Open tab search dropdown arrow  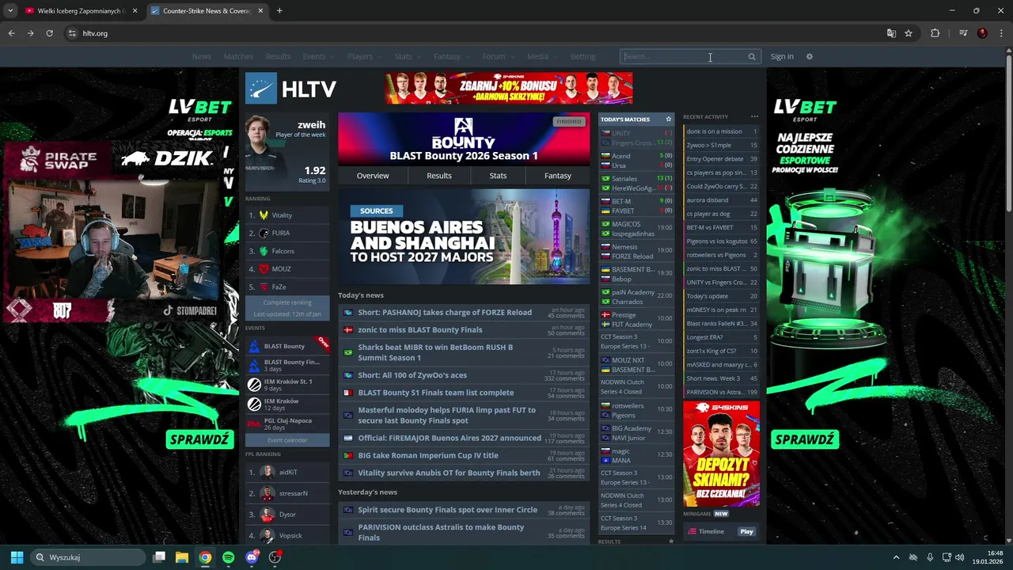[10, 11]
